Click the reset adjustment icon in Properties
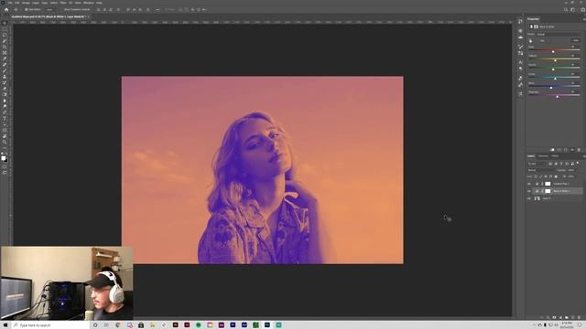 point(566,150)
